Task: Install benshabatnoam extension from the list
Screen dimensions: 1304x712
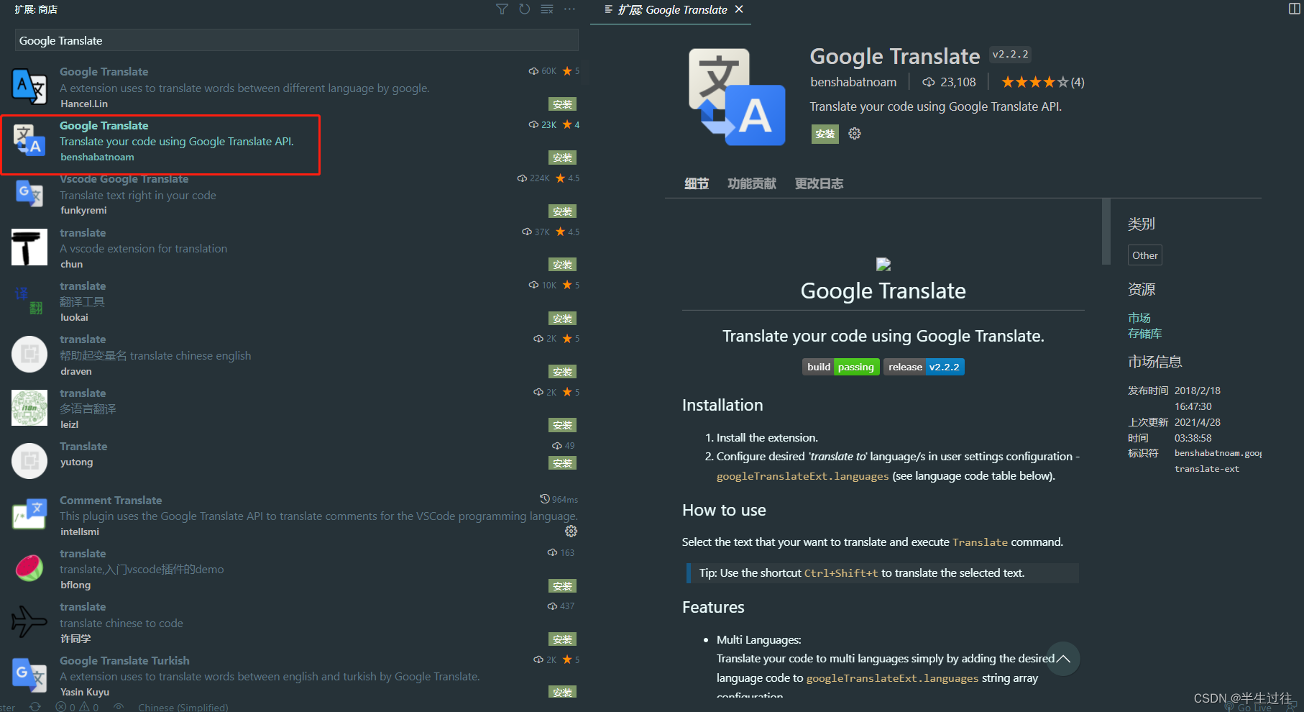Action: (562, 158)
